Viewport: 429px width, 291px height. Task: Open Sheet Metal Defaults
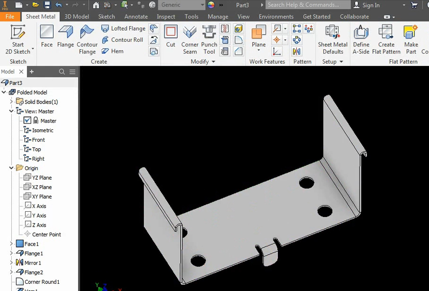332,40
